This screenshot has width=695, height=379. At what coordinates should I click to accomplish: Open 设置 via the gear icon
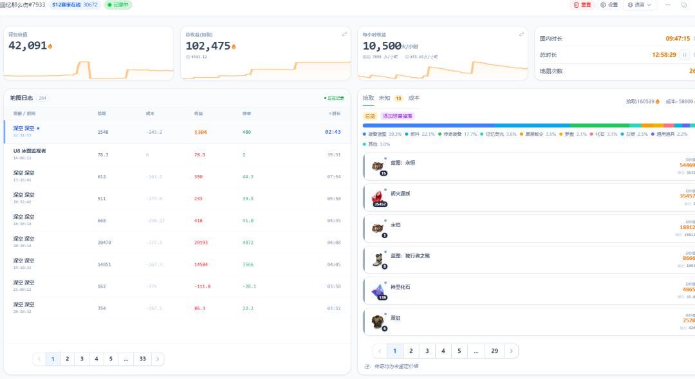click(x=609, y=5)
